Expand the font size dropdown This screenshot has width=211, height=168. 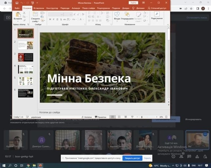tap(71, 14)
